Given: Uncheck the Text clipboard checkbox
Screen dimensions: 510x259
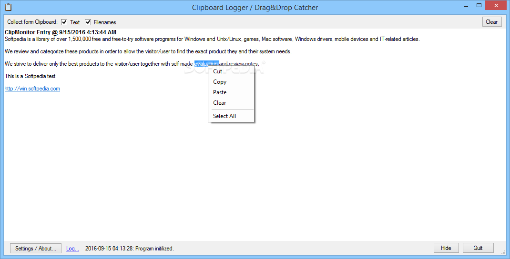Looking at the screenshot, I should pos(64,22).
